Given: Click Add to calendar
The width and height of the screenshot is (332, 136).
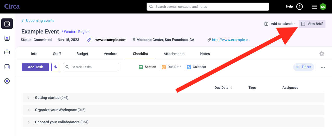Looking at the screenshot, I should click(x=279, y=24).
